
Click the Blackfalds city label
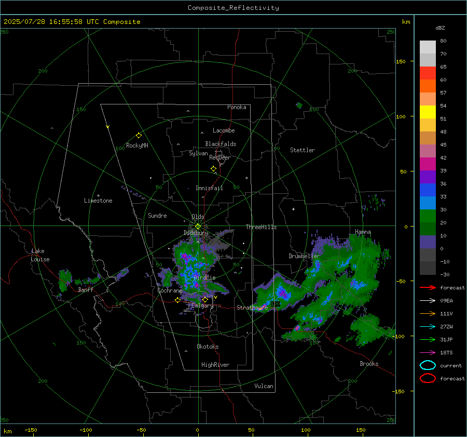pyautogui.click(x=221, y=144)
